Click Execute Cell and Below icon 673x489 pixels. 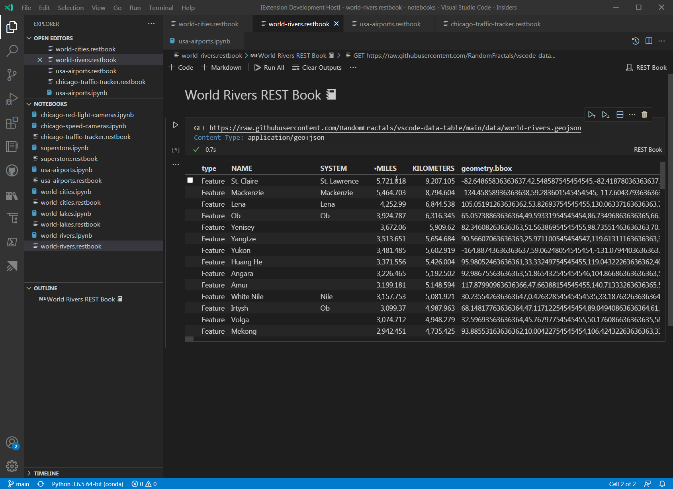pos(606,115)
